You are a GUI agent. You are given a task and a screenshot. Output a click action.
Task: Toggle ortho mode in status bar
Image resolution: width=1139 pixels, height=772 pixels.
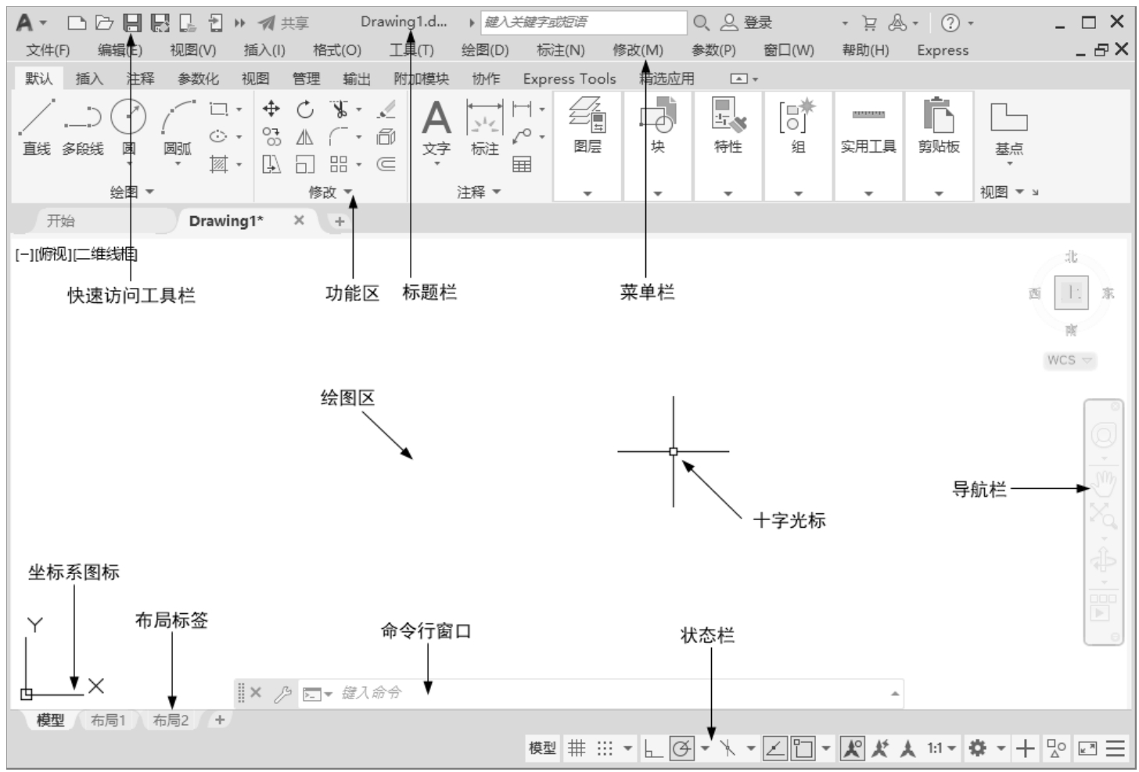652,749
